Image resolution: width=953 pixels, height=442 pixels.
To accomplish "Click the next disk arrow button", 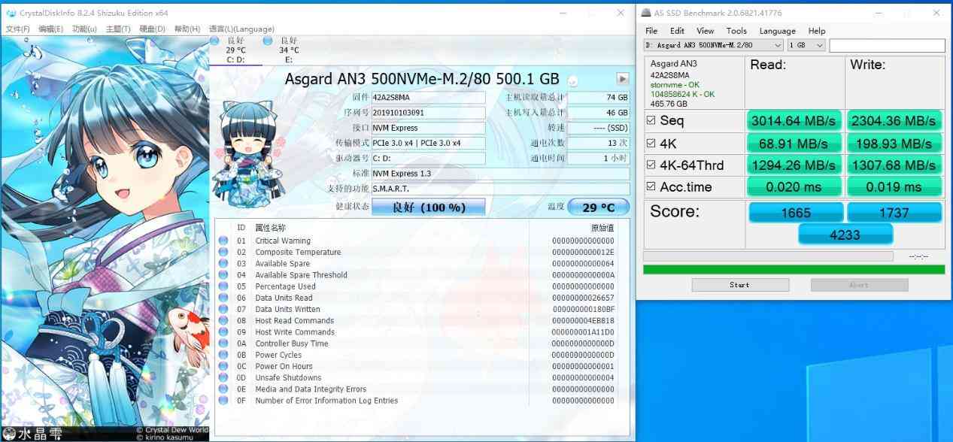I will [622, 78].
